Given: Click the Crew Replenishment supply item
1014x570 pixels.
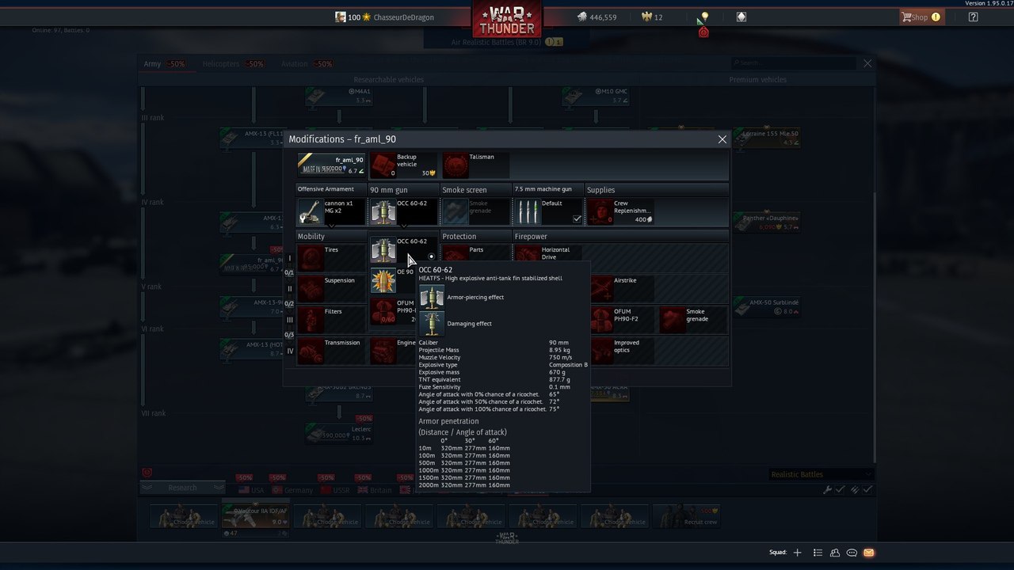Looking at the screenshot, I should [621, 212].
